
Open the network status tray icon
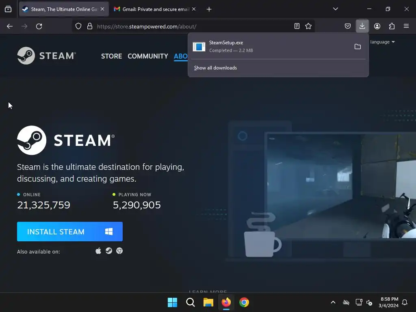click(359, 302)
